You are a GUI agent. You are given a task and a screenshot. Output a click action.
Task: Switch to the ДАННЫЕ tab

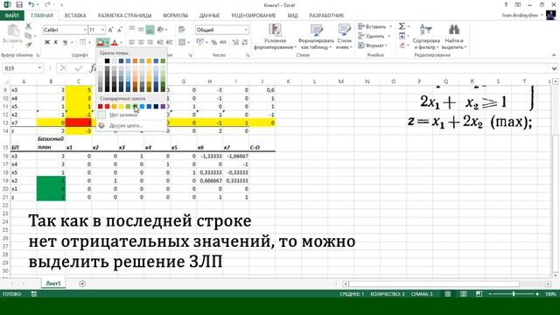[209, 16]
